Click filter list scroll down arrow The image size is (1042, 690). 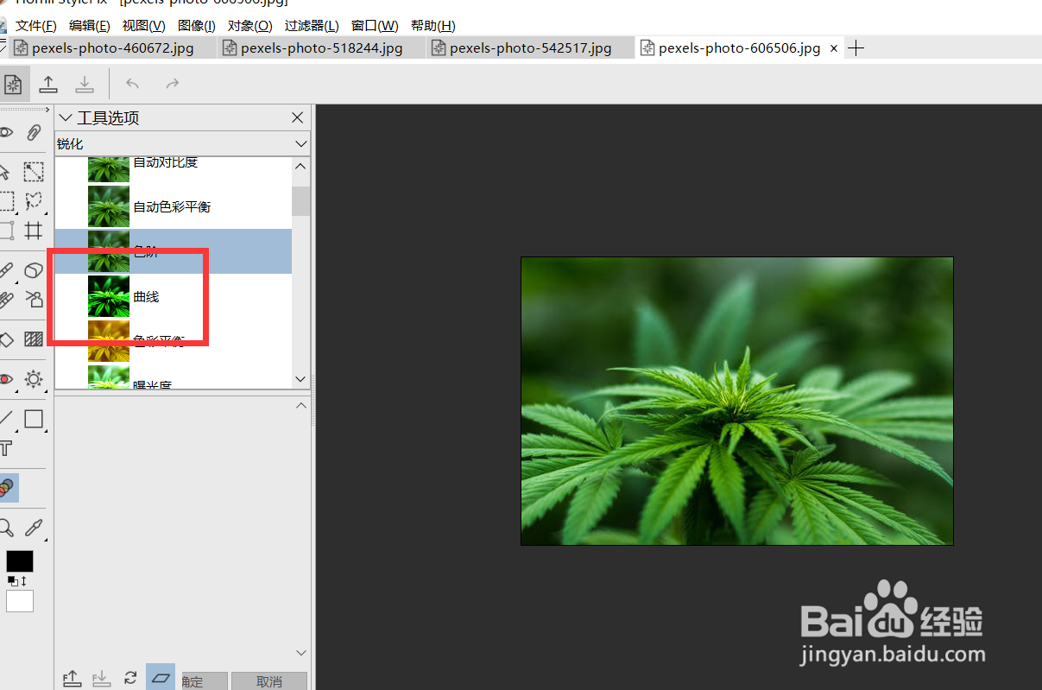(300, 379)
